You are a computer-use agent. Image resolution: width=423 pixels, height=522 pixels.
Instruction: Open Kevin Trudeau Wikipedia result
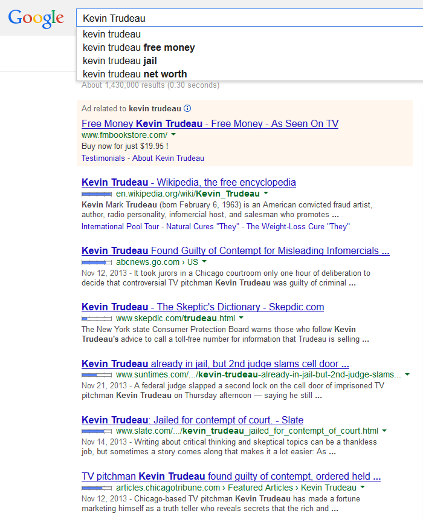[x=189, y=183]
